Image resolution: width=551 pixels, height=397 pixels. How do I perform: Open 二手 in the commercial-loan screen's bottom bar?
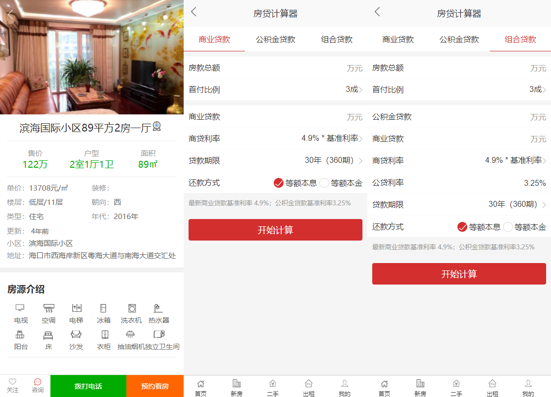(x=273, y=388)
